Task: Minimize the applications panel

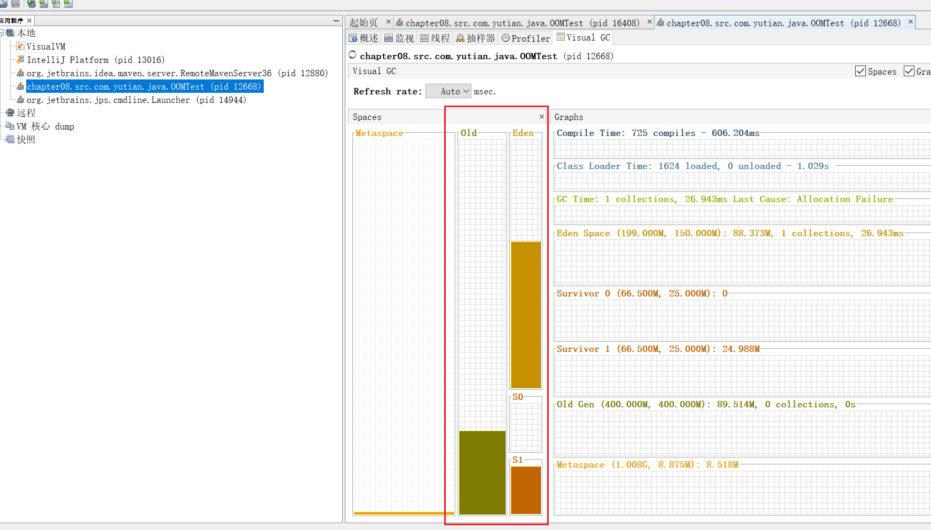Action: (336, 21)
